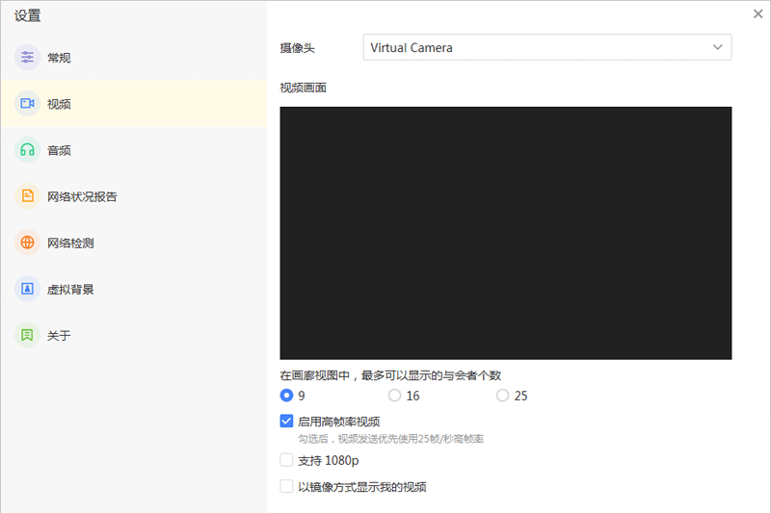Enable 以镜像方式显示我的视频 checkbox
The image size is (771, 513).
tap(286, 487)
